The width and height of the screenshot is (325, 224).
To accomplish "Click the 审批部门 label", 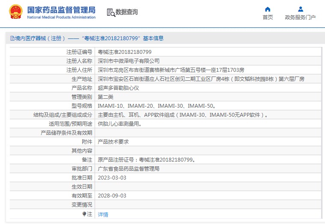I will [82, 168].
